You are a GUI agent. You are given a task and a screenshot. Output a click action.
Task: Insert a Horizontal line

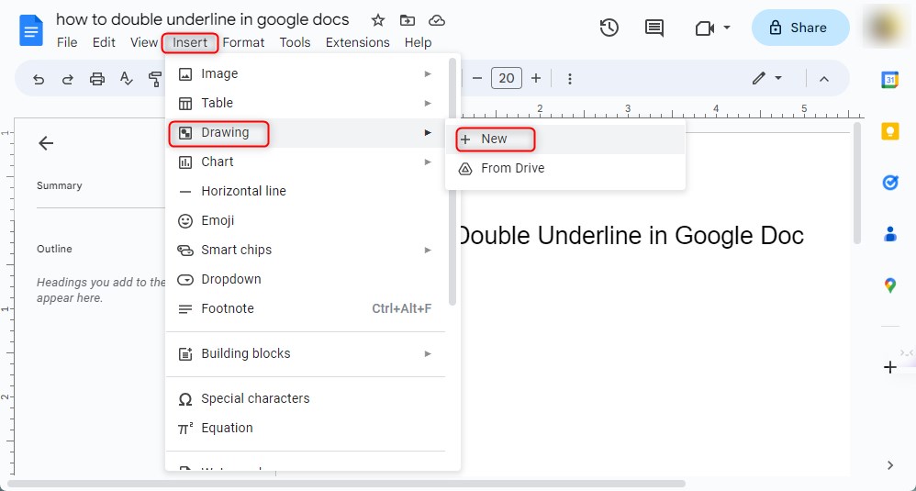[306, 192]
